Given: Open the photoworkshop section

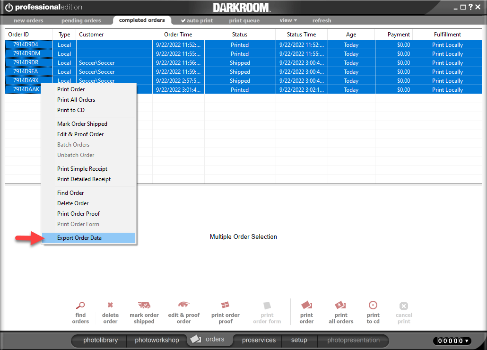Looking at the screenshot, I should coord(157,340).
